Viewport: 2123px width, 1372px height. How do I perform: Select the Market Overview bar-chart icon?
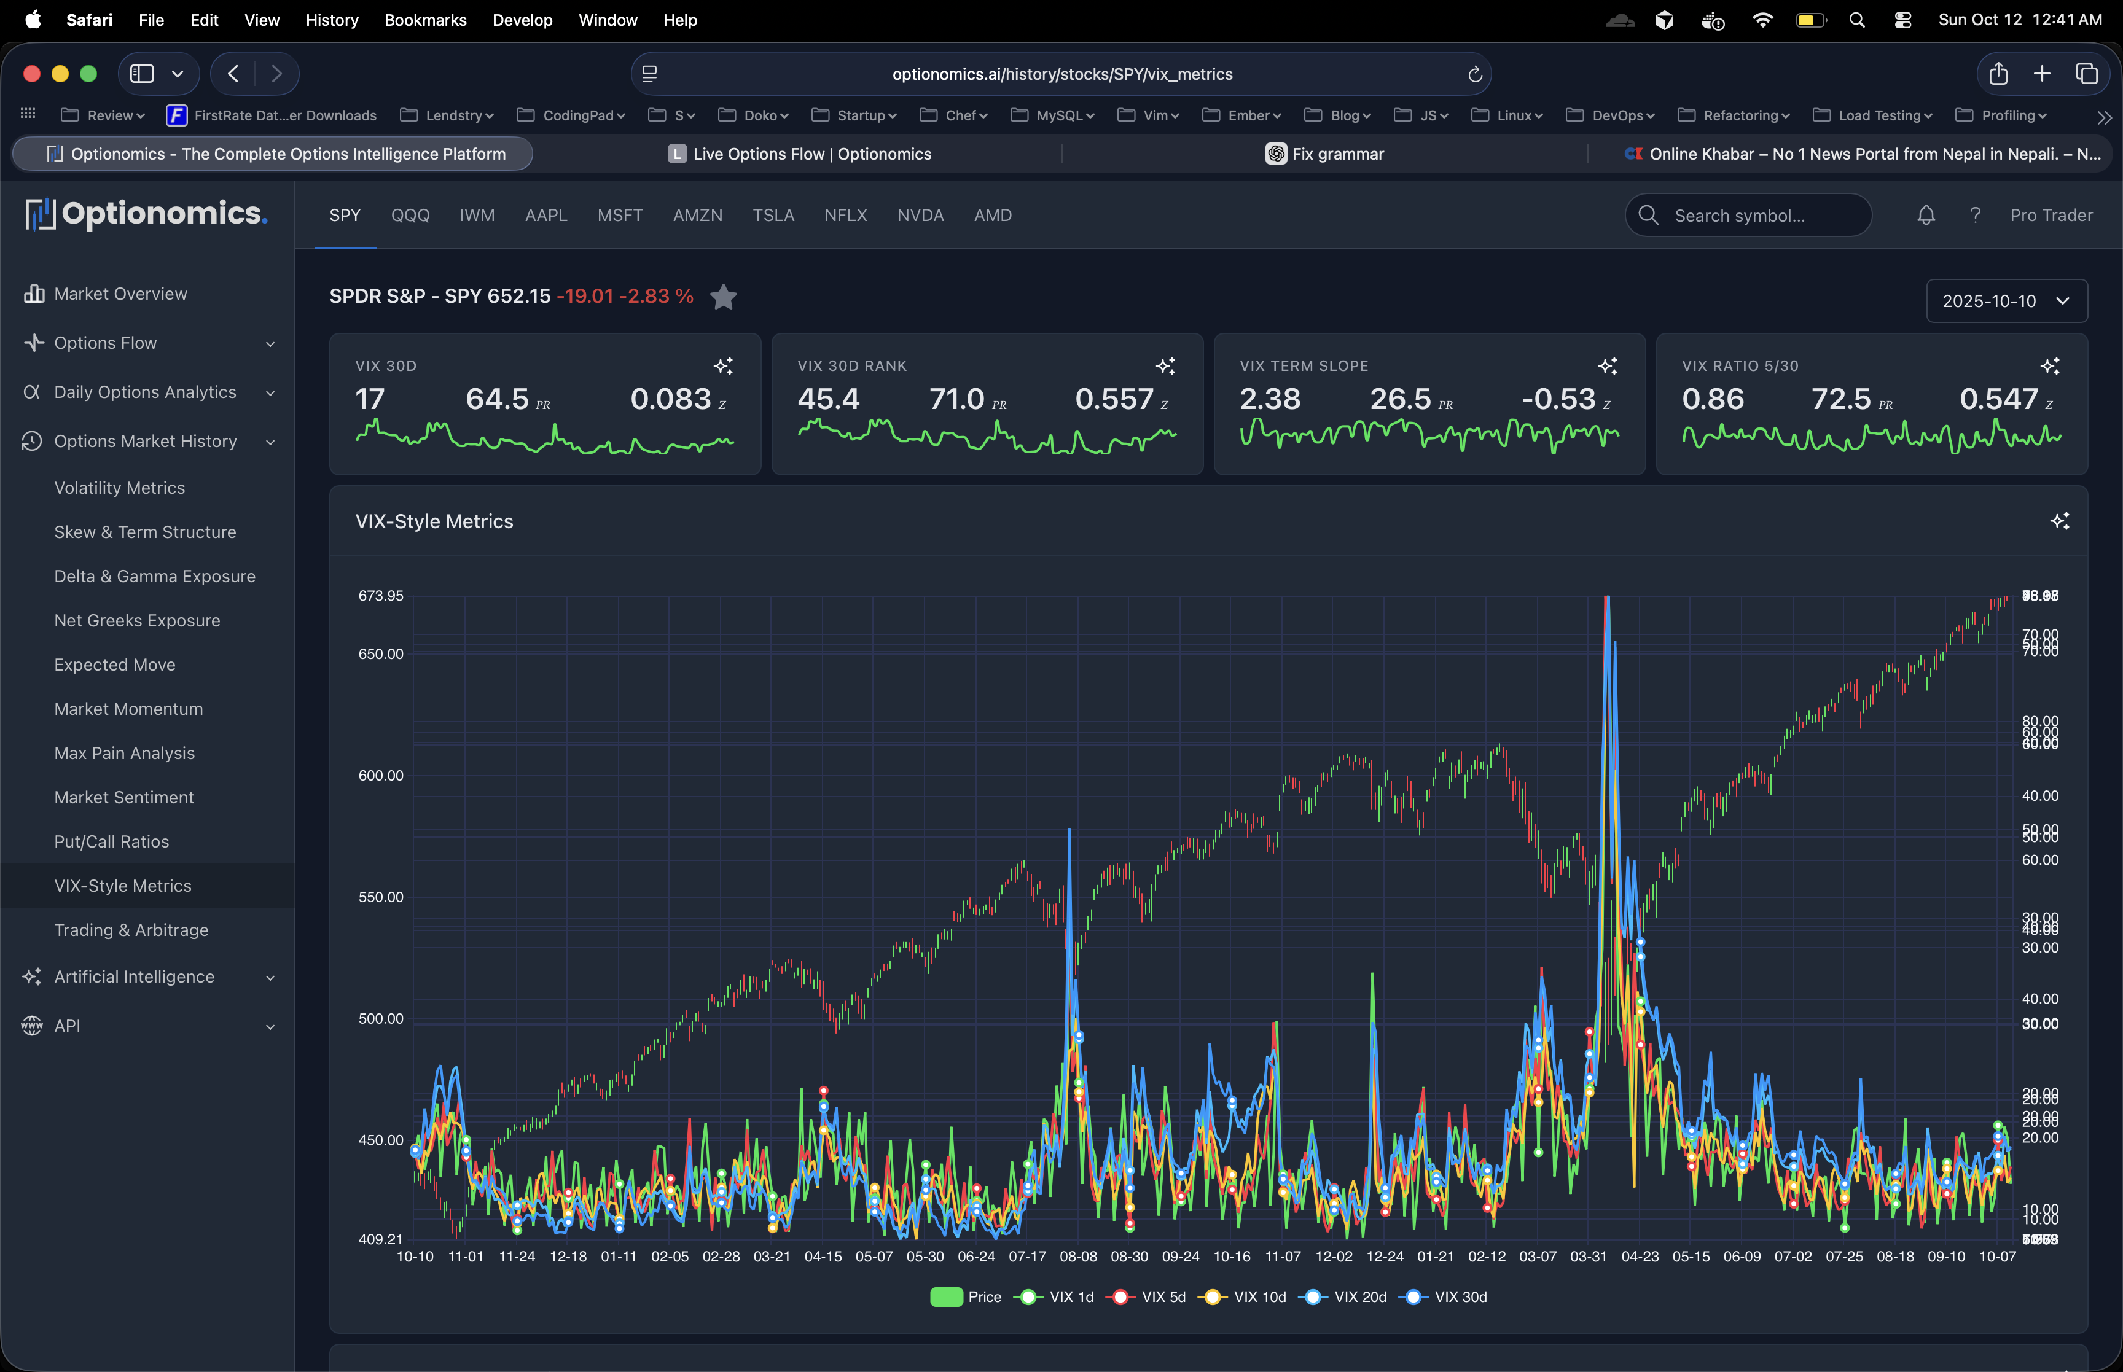click(34, 293)
